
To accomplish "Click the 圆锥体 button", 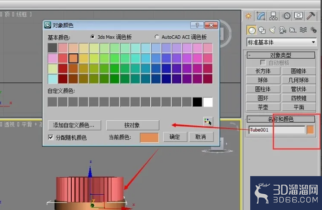I will coord(299,71).
